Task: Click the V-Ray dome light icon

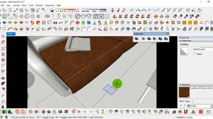Action: pyautogui.click(x=27, y=17)
